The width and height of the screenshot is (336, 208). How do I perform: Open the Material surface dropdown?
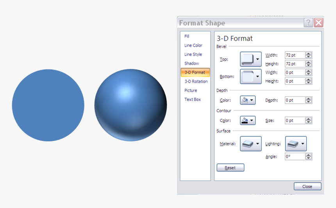tap(251, 144)
